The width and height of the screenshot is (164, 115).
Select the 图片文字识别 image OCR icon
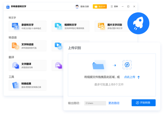point(101,26)
